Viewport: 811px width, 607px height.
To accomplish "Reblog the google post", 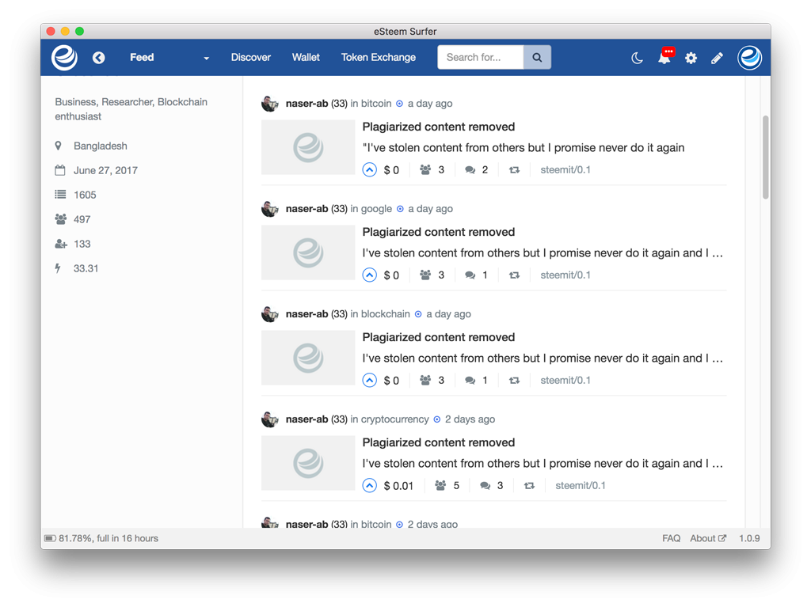I will (x=514, y=275).
